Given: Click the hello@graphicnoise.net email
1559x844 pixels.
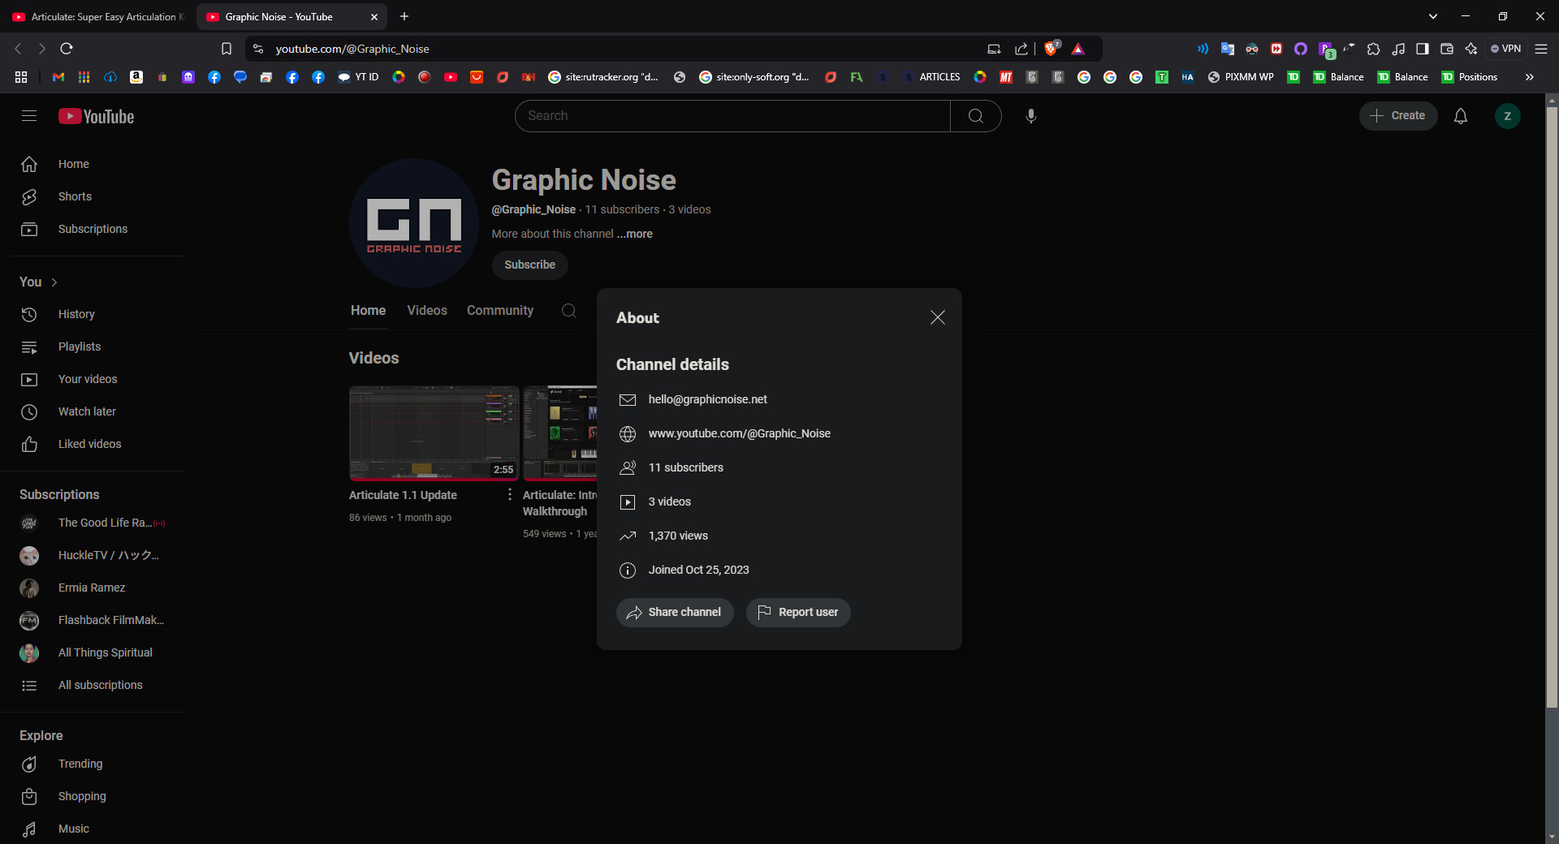Looking at the screenshot, I should tap(707, 399).
